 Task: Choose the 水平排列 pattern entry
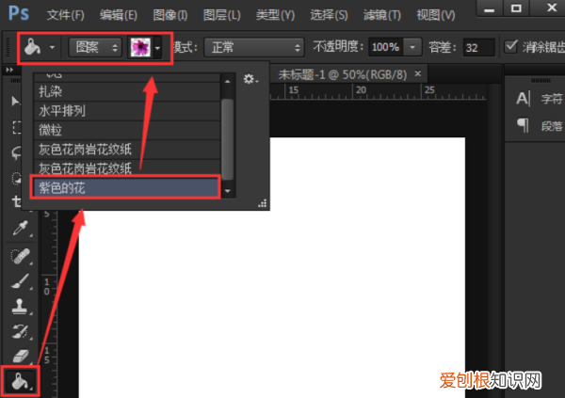126,111
